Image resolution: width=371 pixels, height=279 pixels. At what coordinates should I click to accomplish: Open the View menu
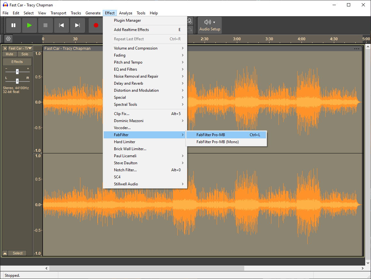(42, 13)
